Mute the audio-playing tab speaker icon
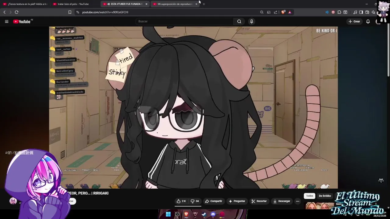The height and width of the screenshot is (219, 390). [108, 4]
